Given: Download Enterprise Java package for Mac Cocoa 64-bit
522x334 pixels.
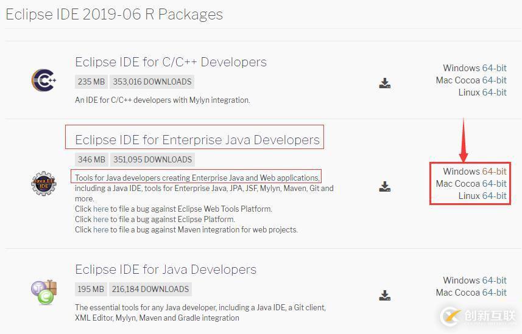Looking at the screenshot, I should 494,184.
